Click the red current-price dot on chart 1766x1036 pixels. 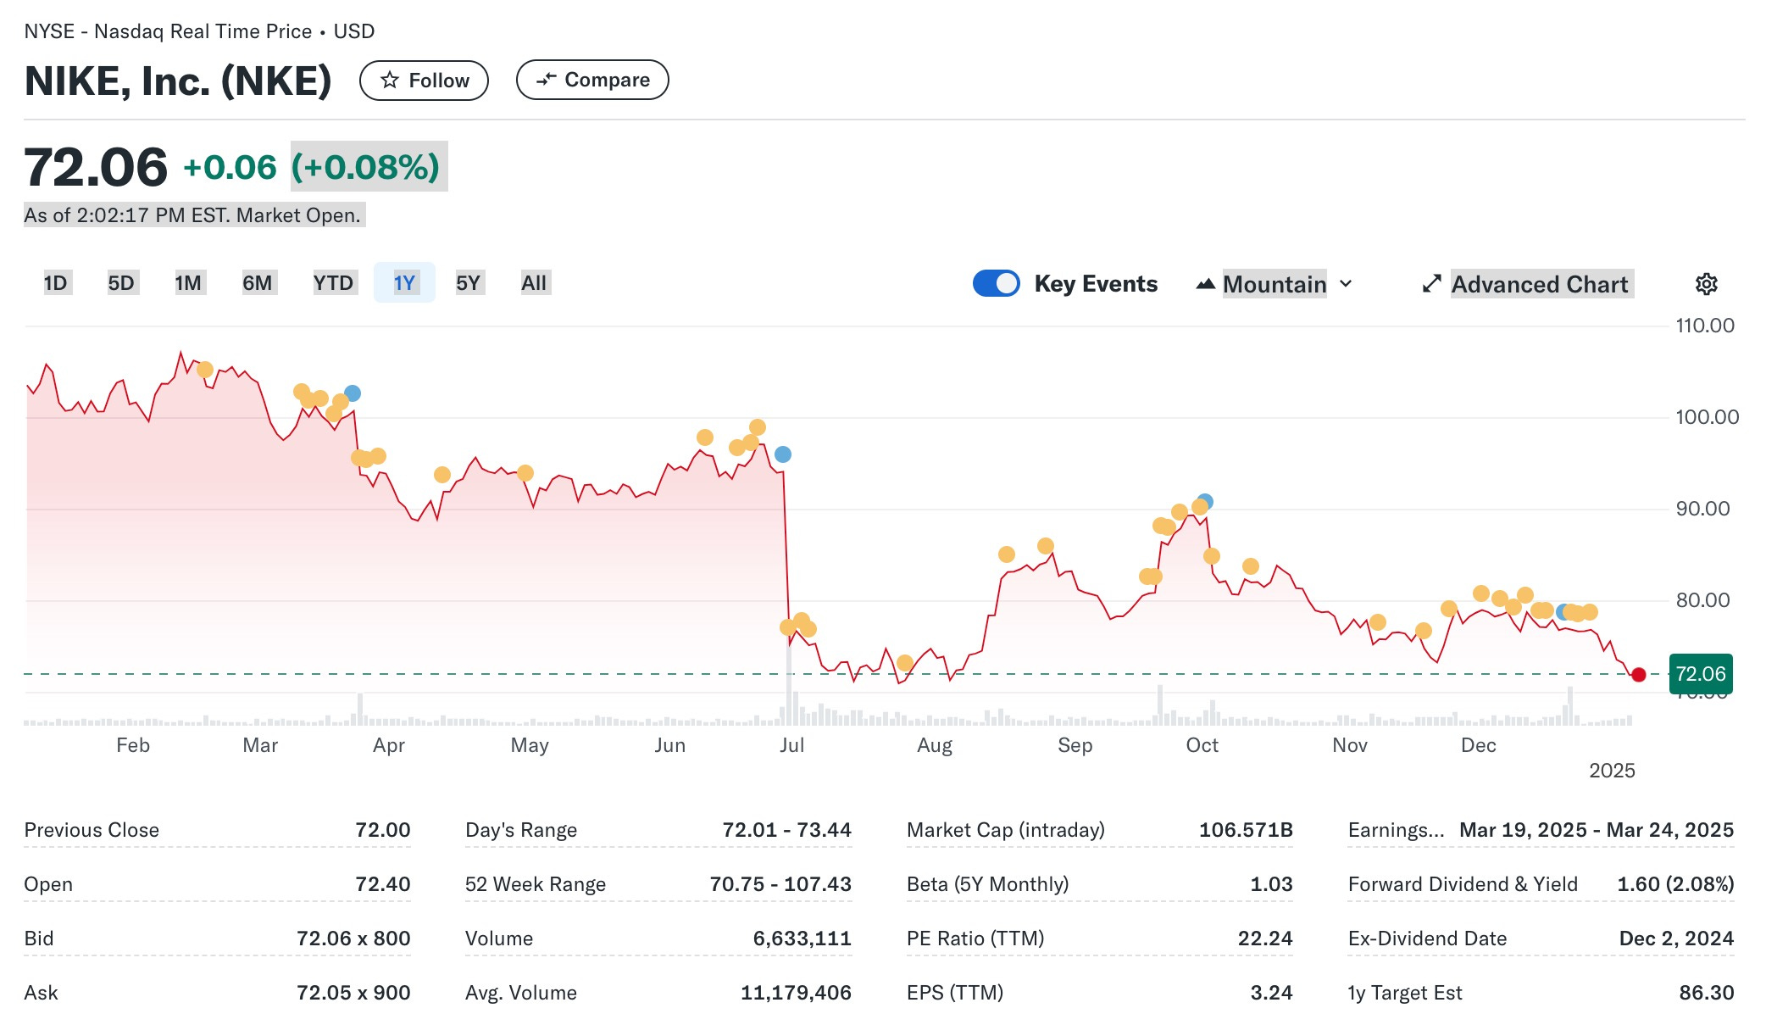(1639, 675)
